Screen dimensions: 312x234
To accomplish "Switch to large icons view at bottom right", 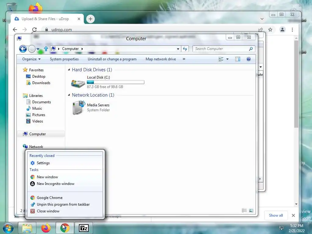I will [251, 211].
